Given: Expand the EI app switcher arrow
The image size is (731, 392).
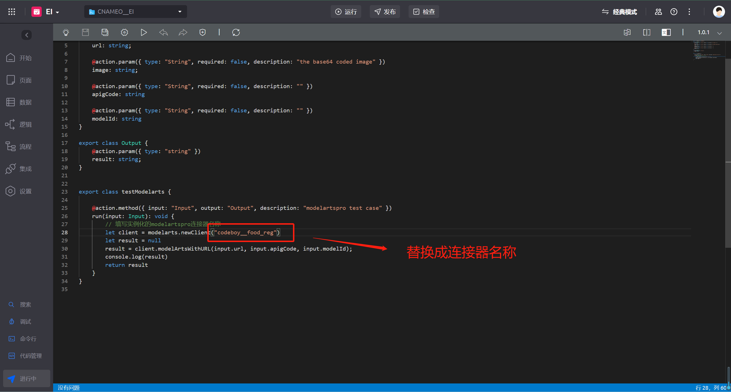Looking at the screenshot, I should [57, 12].
